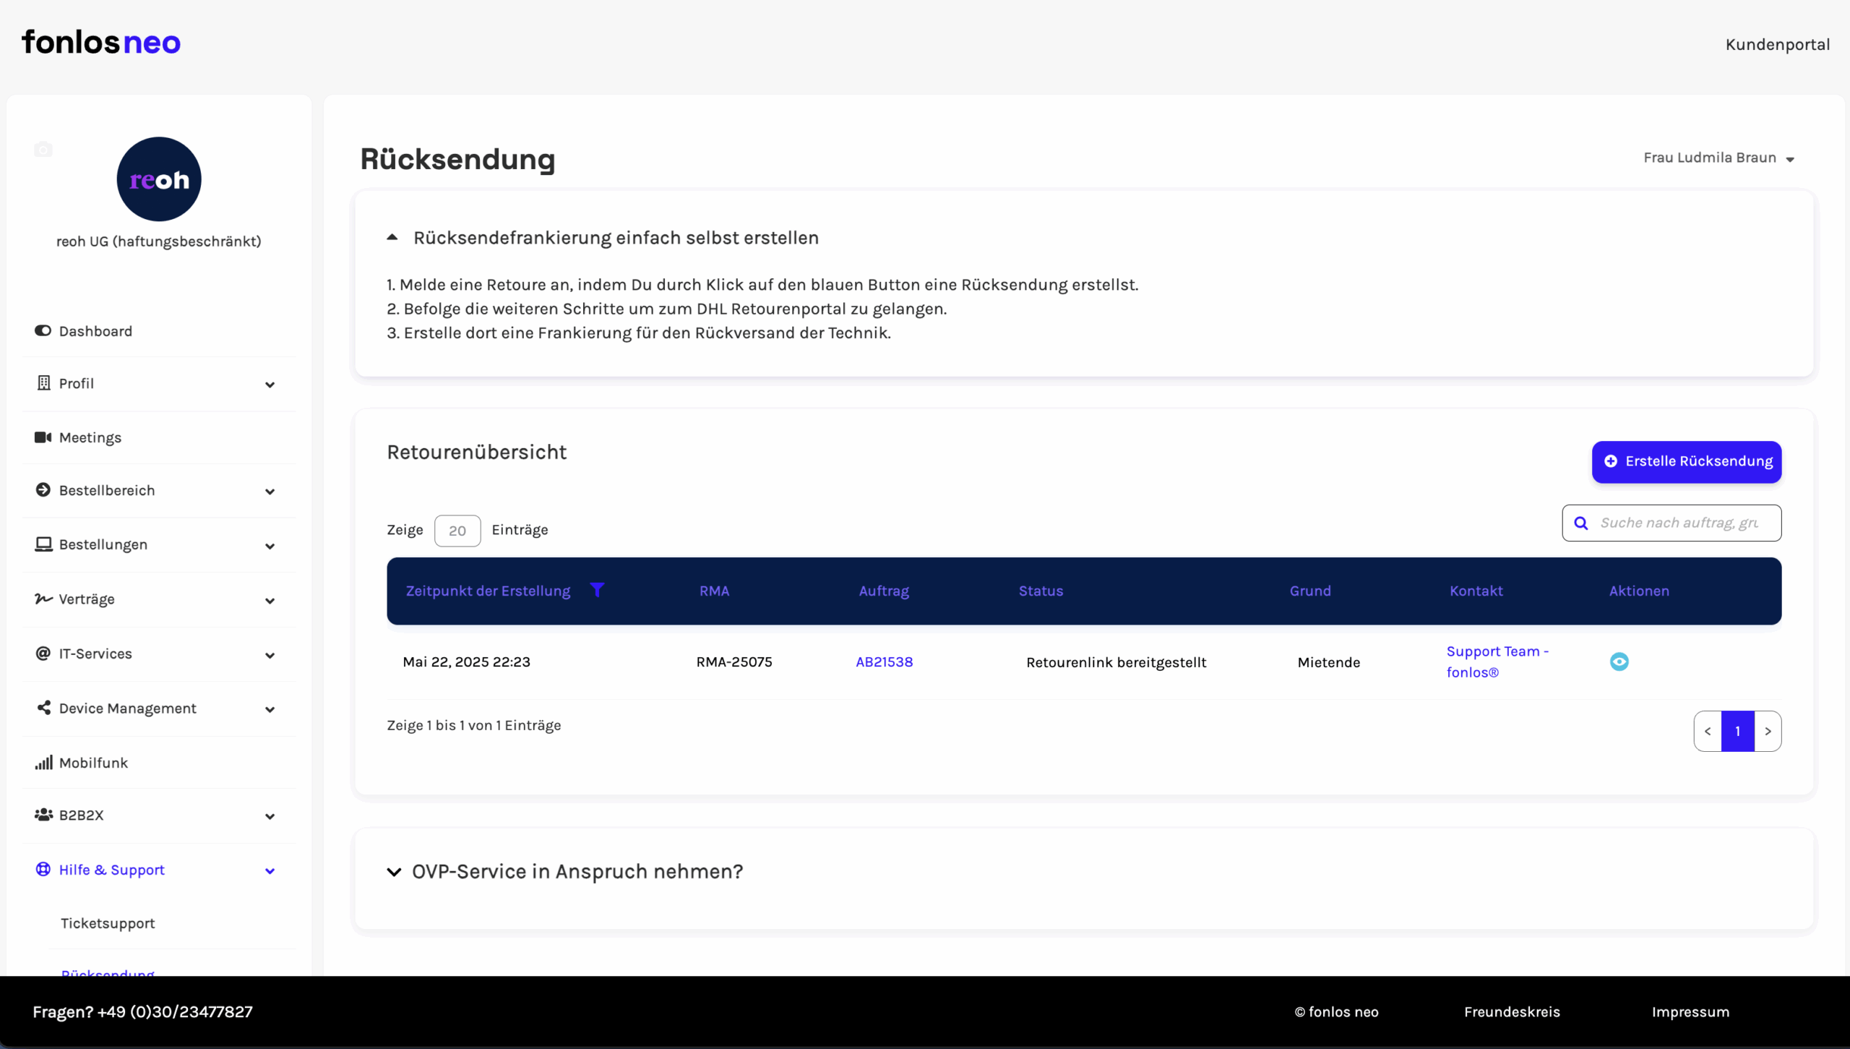Image resolution: width=1850 pixels, height=1049 pixels.
Task: Expand the Profil menu chevron
Action: point(270,385)
